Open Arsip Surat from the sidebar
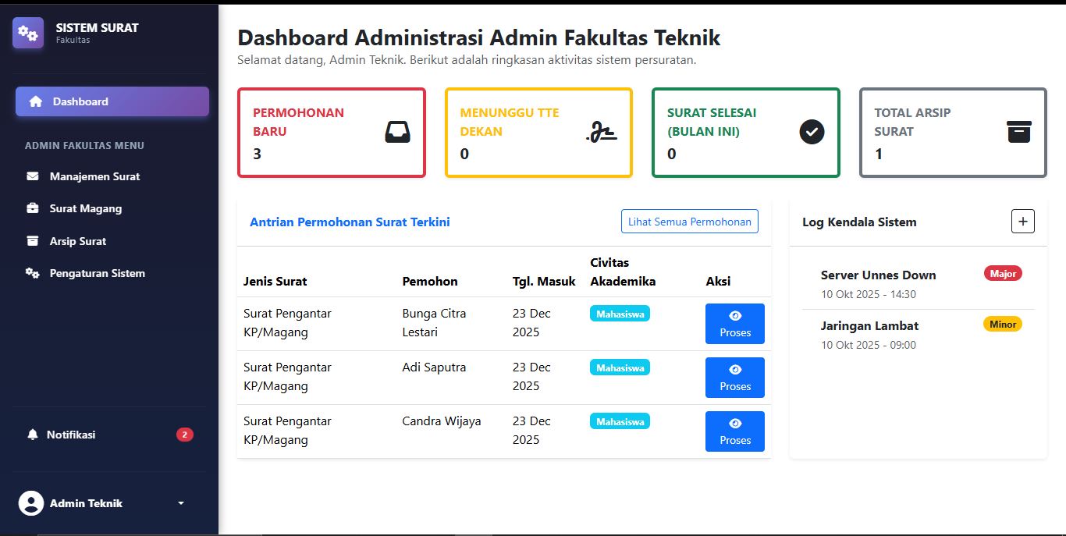The height and width of the screenshot is (536, 1066). [x=77, y=241]
